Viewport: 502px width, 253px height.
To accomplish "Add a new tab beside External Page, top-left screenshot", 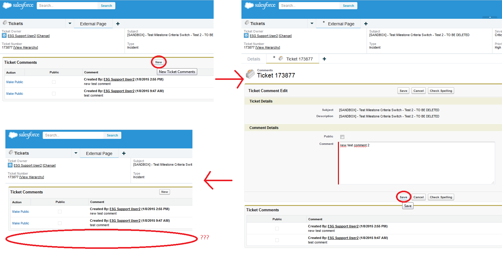I will (x=118, y=24).
